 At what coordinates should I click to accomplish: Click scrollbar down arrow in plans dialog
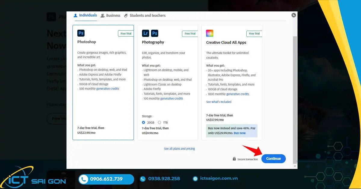pyautogui.click(x=295, y=166)
